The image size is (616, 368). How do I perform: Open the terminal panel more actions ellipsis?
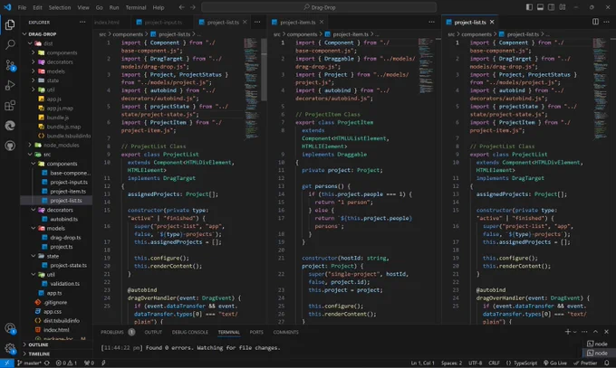(x=584, y=332)
